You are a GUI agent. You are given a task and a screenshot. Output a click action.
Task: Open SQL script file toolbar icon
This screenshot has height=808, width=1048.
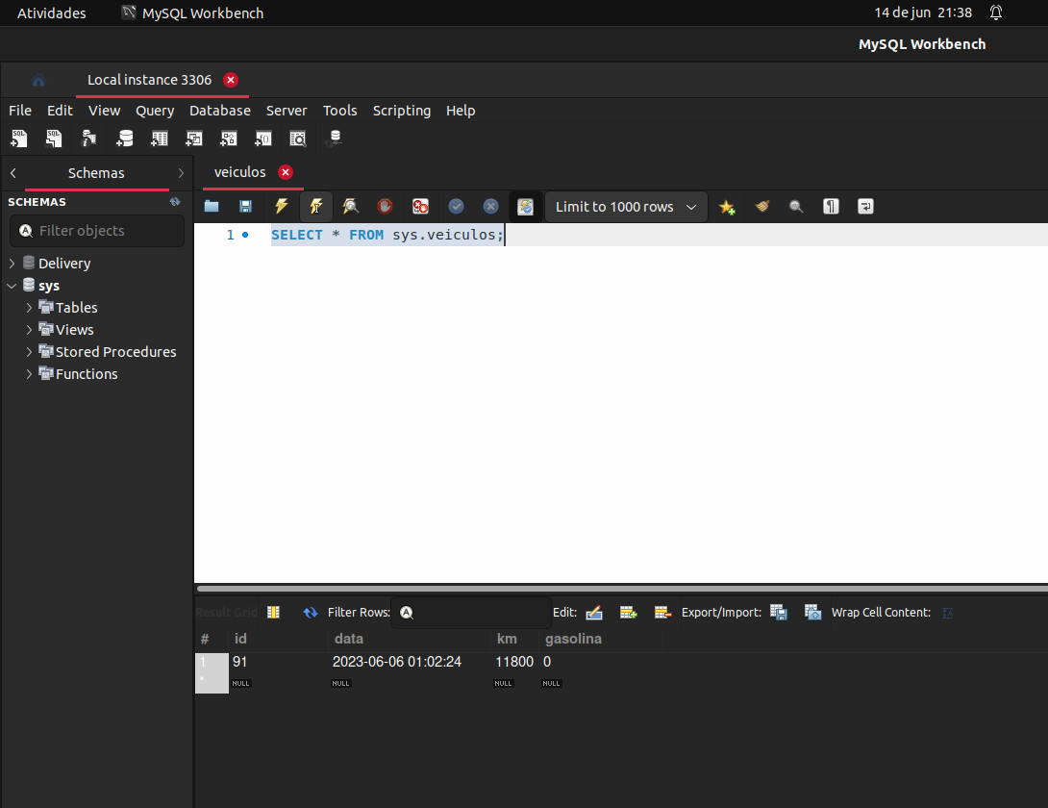[54, 139]
